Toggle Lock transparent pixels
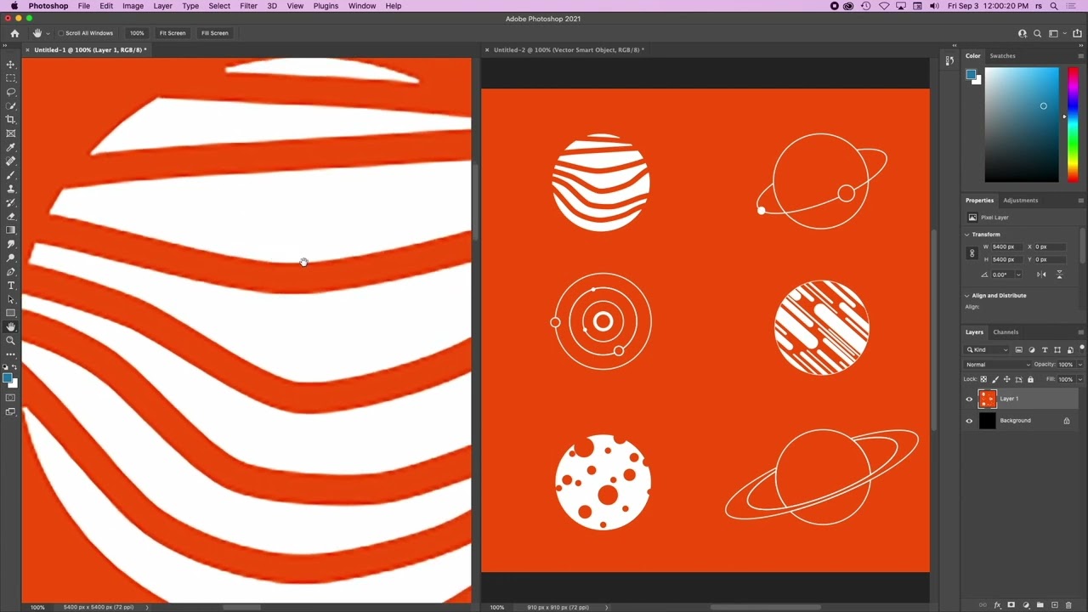The image size is (1088, 612). tap(984, 379)
